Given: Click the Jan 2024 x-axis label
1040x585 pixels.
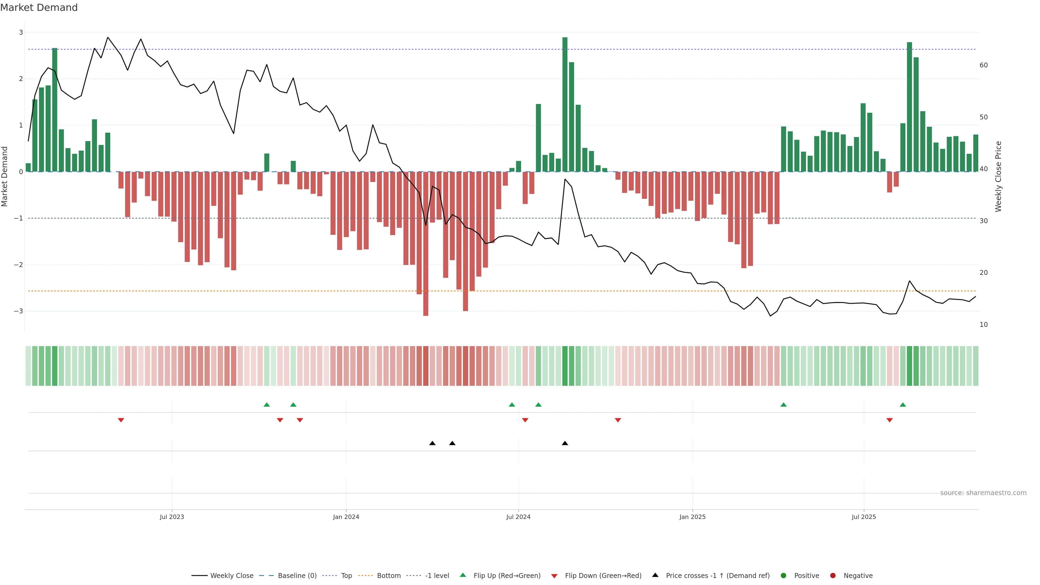Looking at the screenshot, I should point(346,517).
